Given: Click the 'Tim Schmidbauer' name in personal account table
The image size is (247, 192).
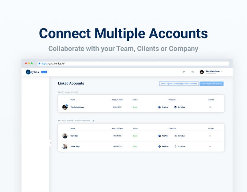Looking at the screenshot, I should point(77,107).
